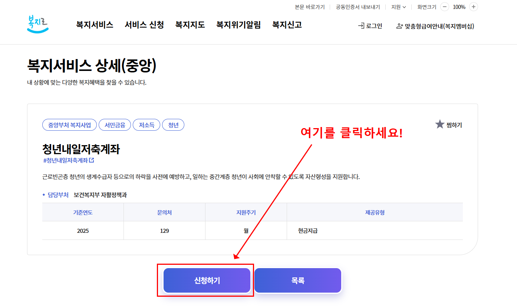
Task: Open the 복지위기알림 menu
Action: coord(238,25)
